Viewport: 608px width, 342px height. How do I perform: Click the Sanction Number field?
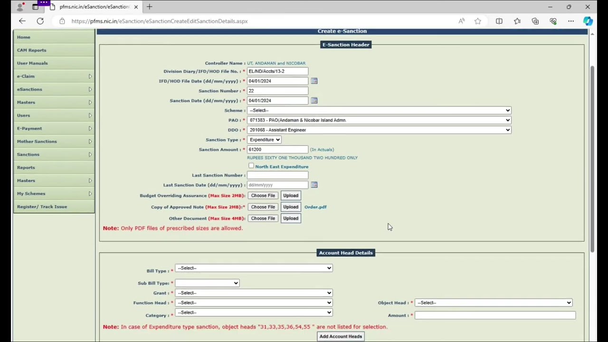[277, 91]
